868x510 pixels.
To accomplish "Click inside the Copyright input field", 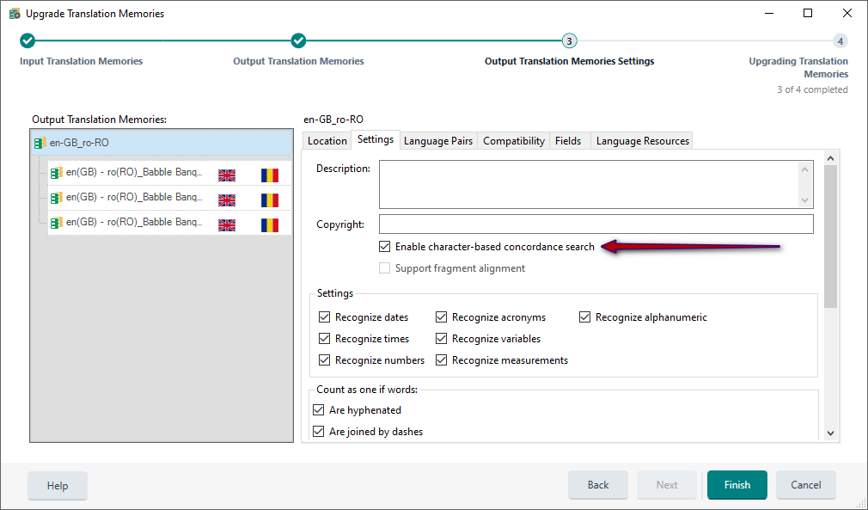I will pyautogui.click(x=596, y=224).
